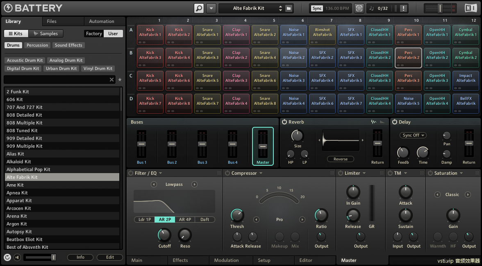This screenshot has width=482, height=266.
Task: Open the Editor bottom tab
Action: 315,260
